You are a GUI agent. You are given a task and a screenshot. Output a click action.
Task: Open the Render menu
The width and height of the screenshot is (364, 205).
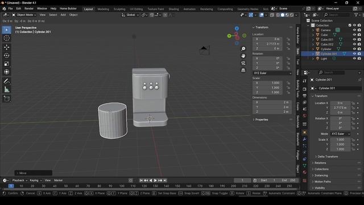pos(29,9)
